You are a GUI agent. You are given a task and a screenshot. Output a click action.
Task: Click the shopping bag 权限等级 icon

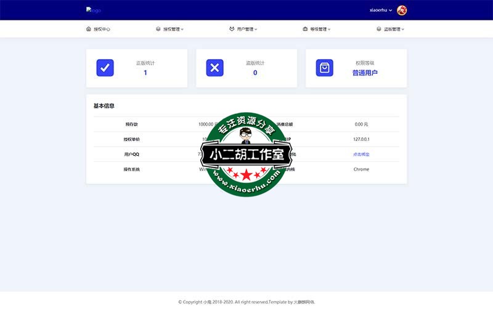point(324,68)
